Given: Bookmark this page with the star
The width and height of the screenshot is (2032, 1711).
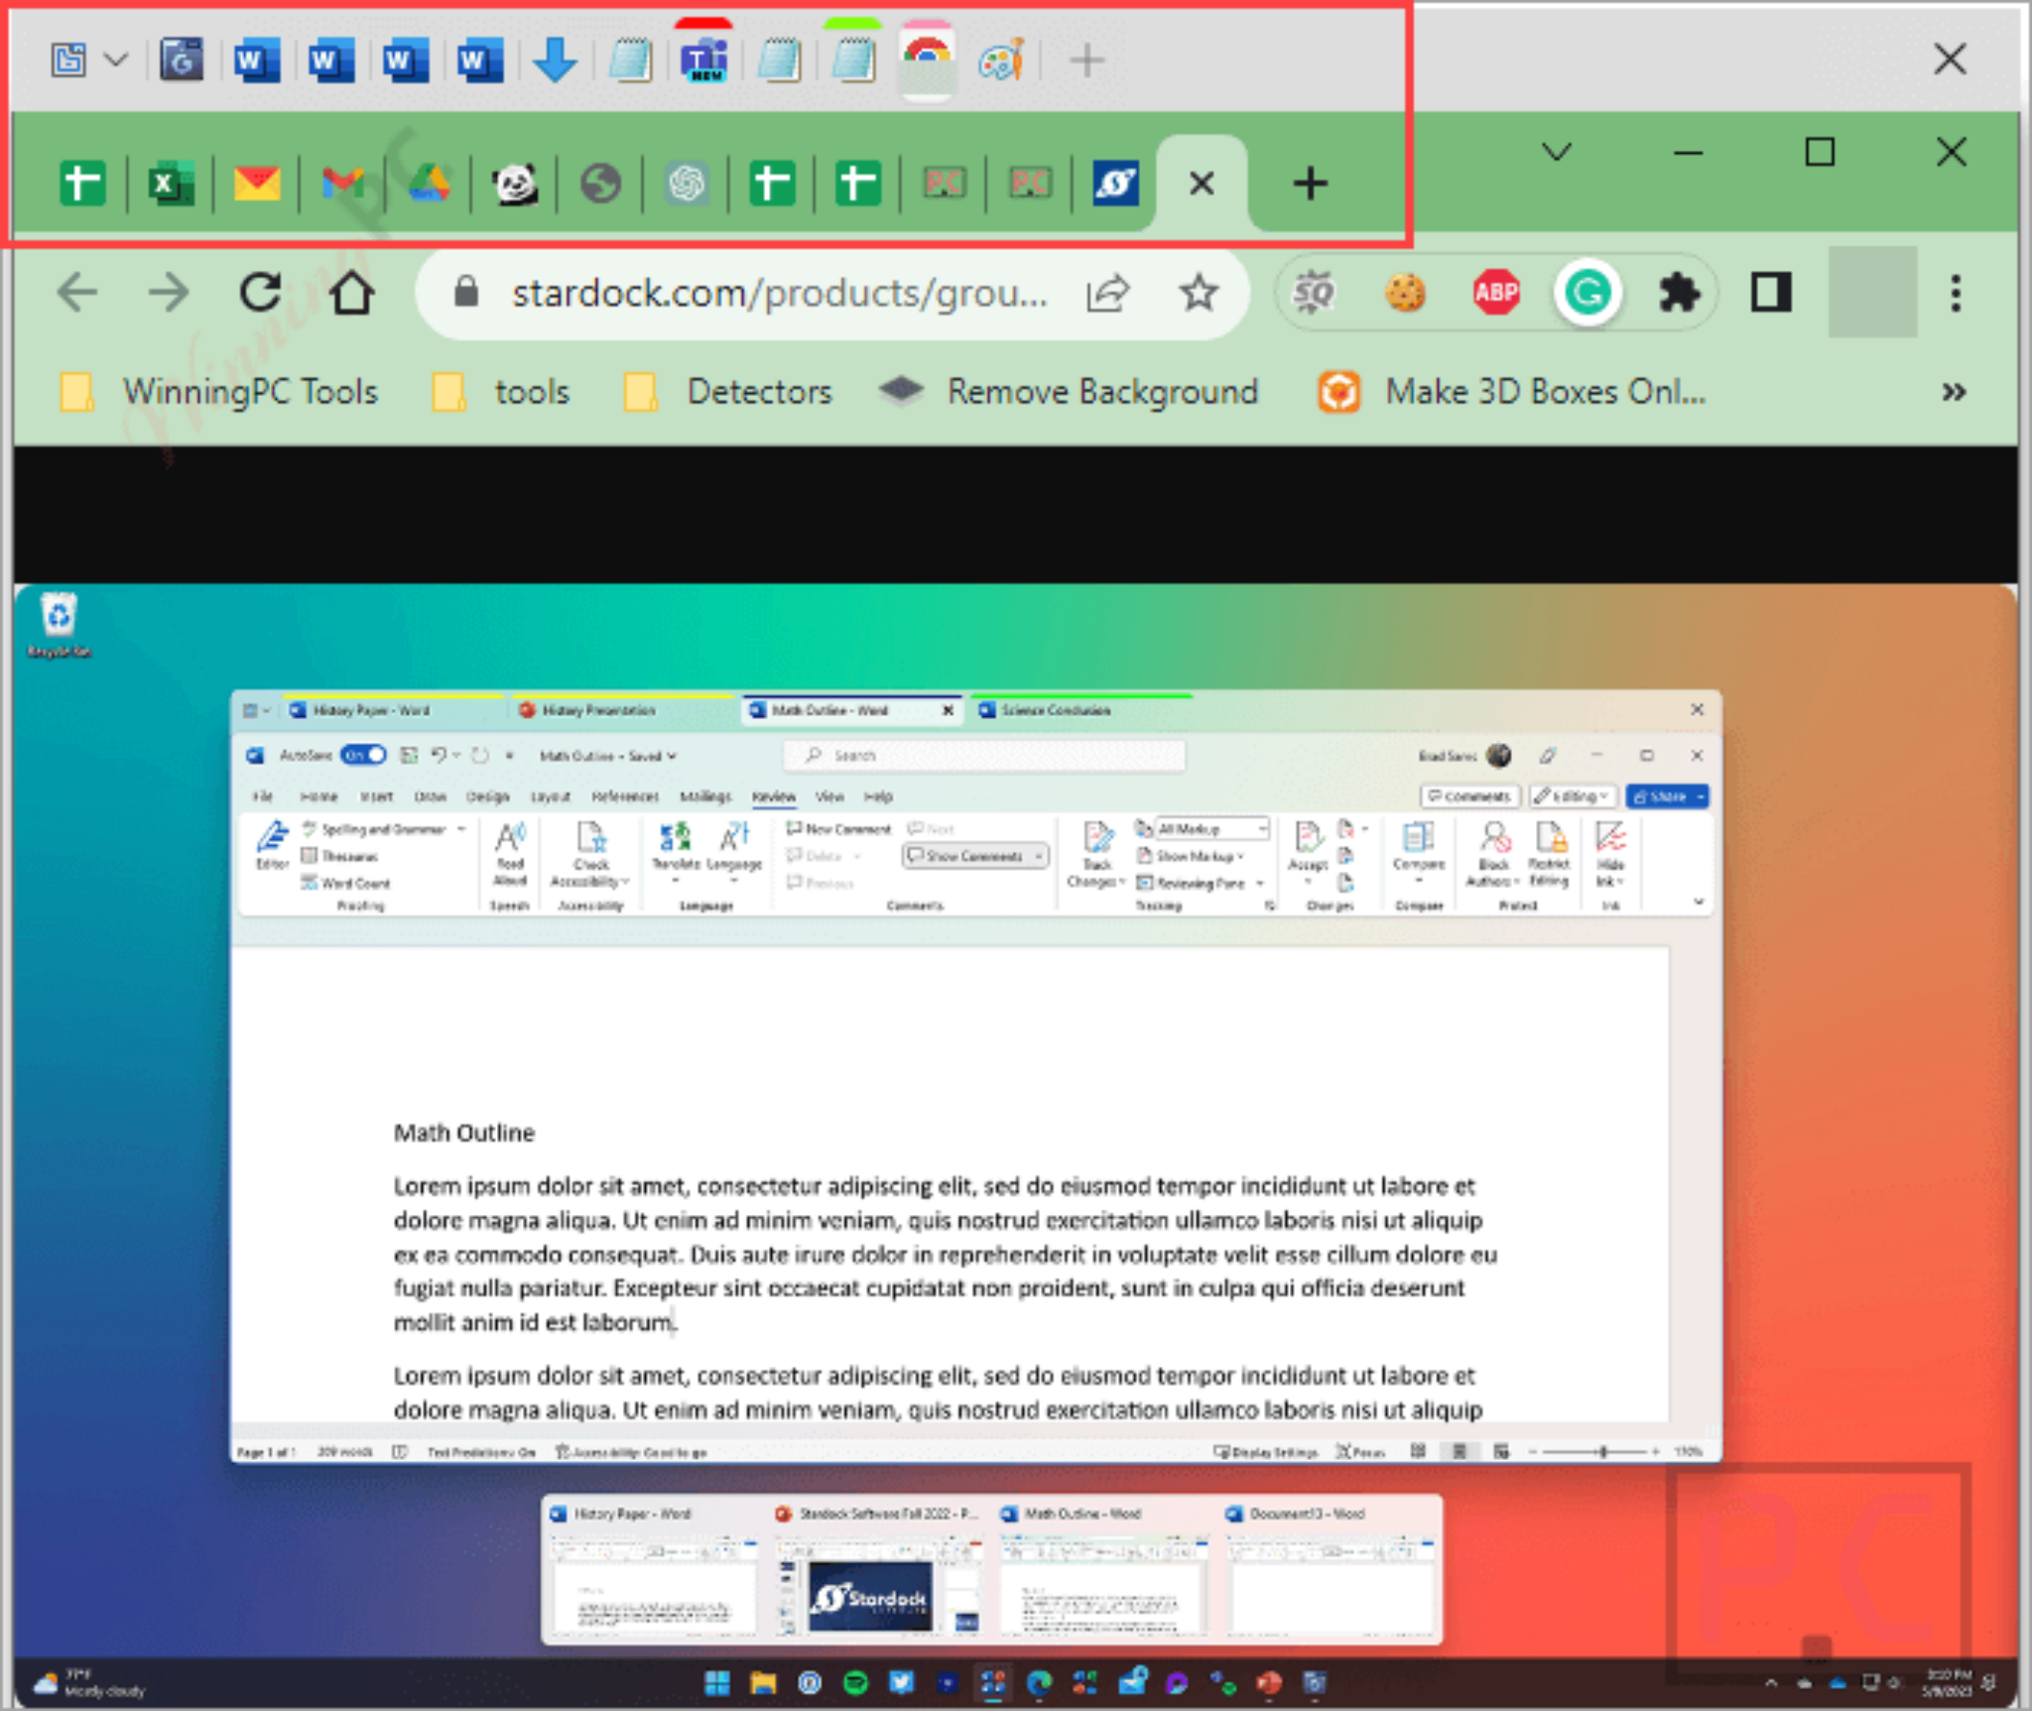Looking at the screenshot, I should pyautogui.click(x=1199, y=293).
